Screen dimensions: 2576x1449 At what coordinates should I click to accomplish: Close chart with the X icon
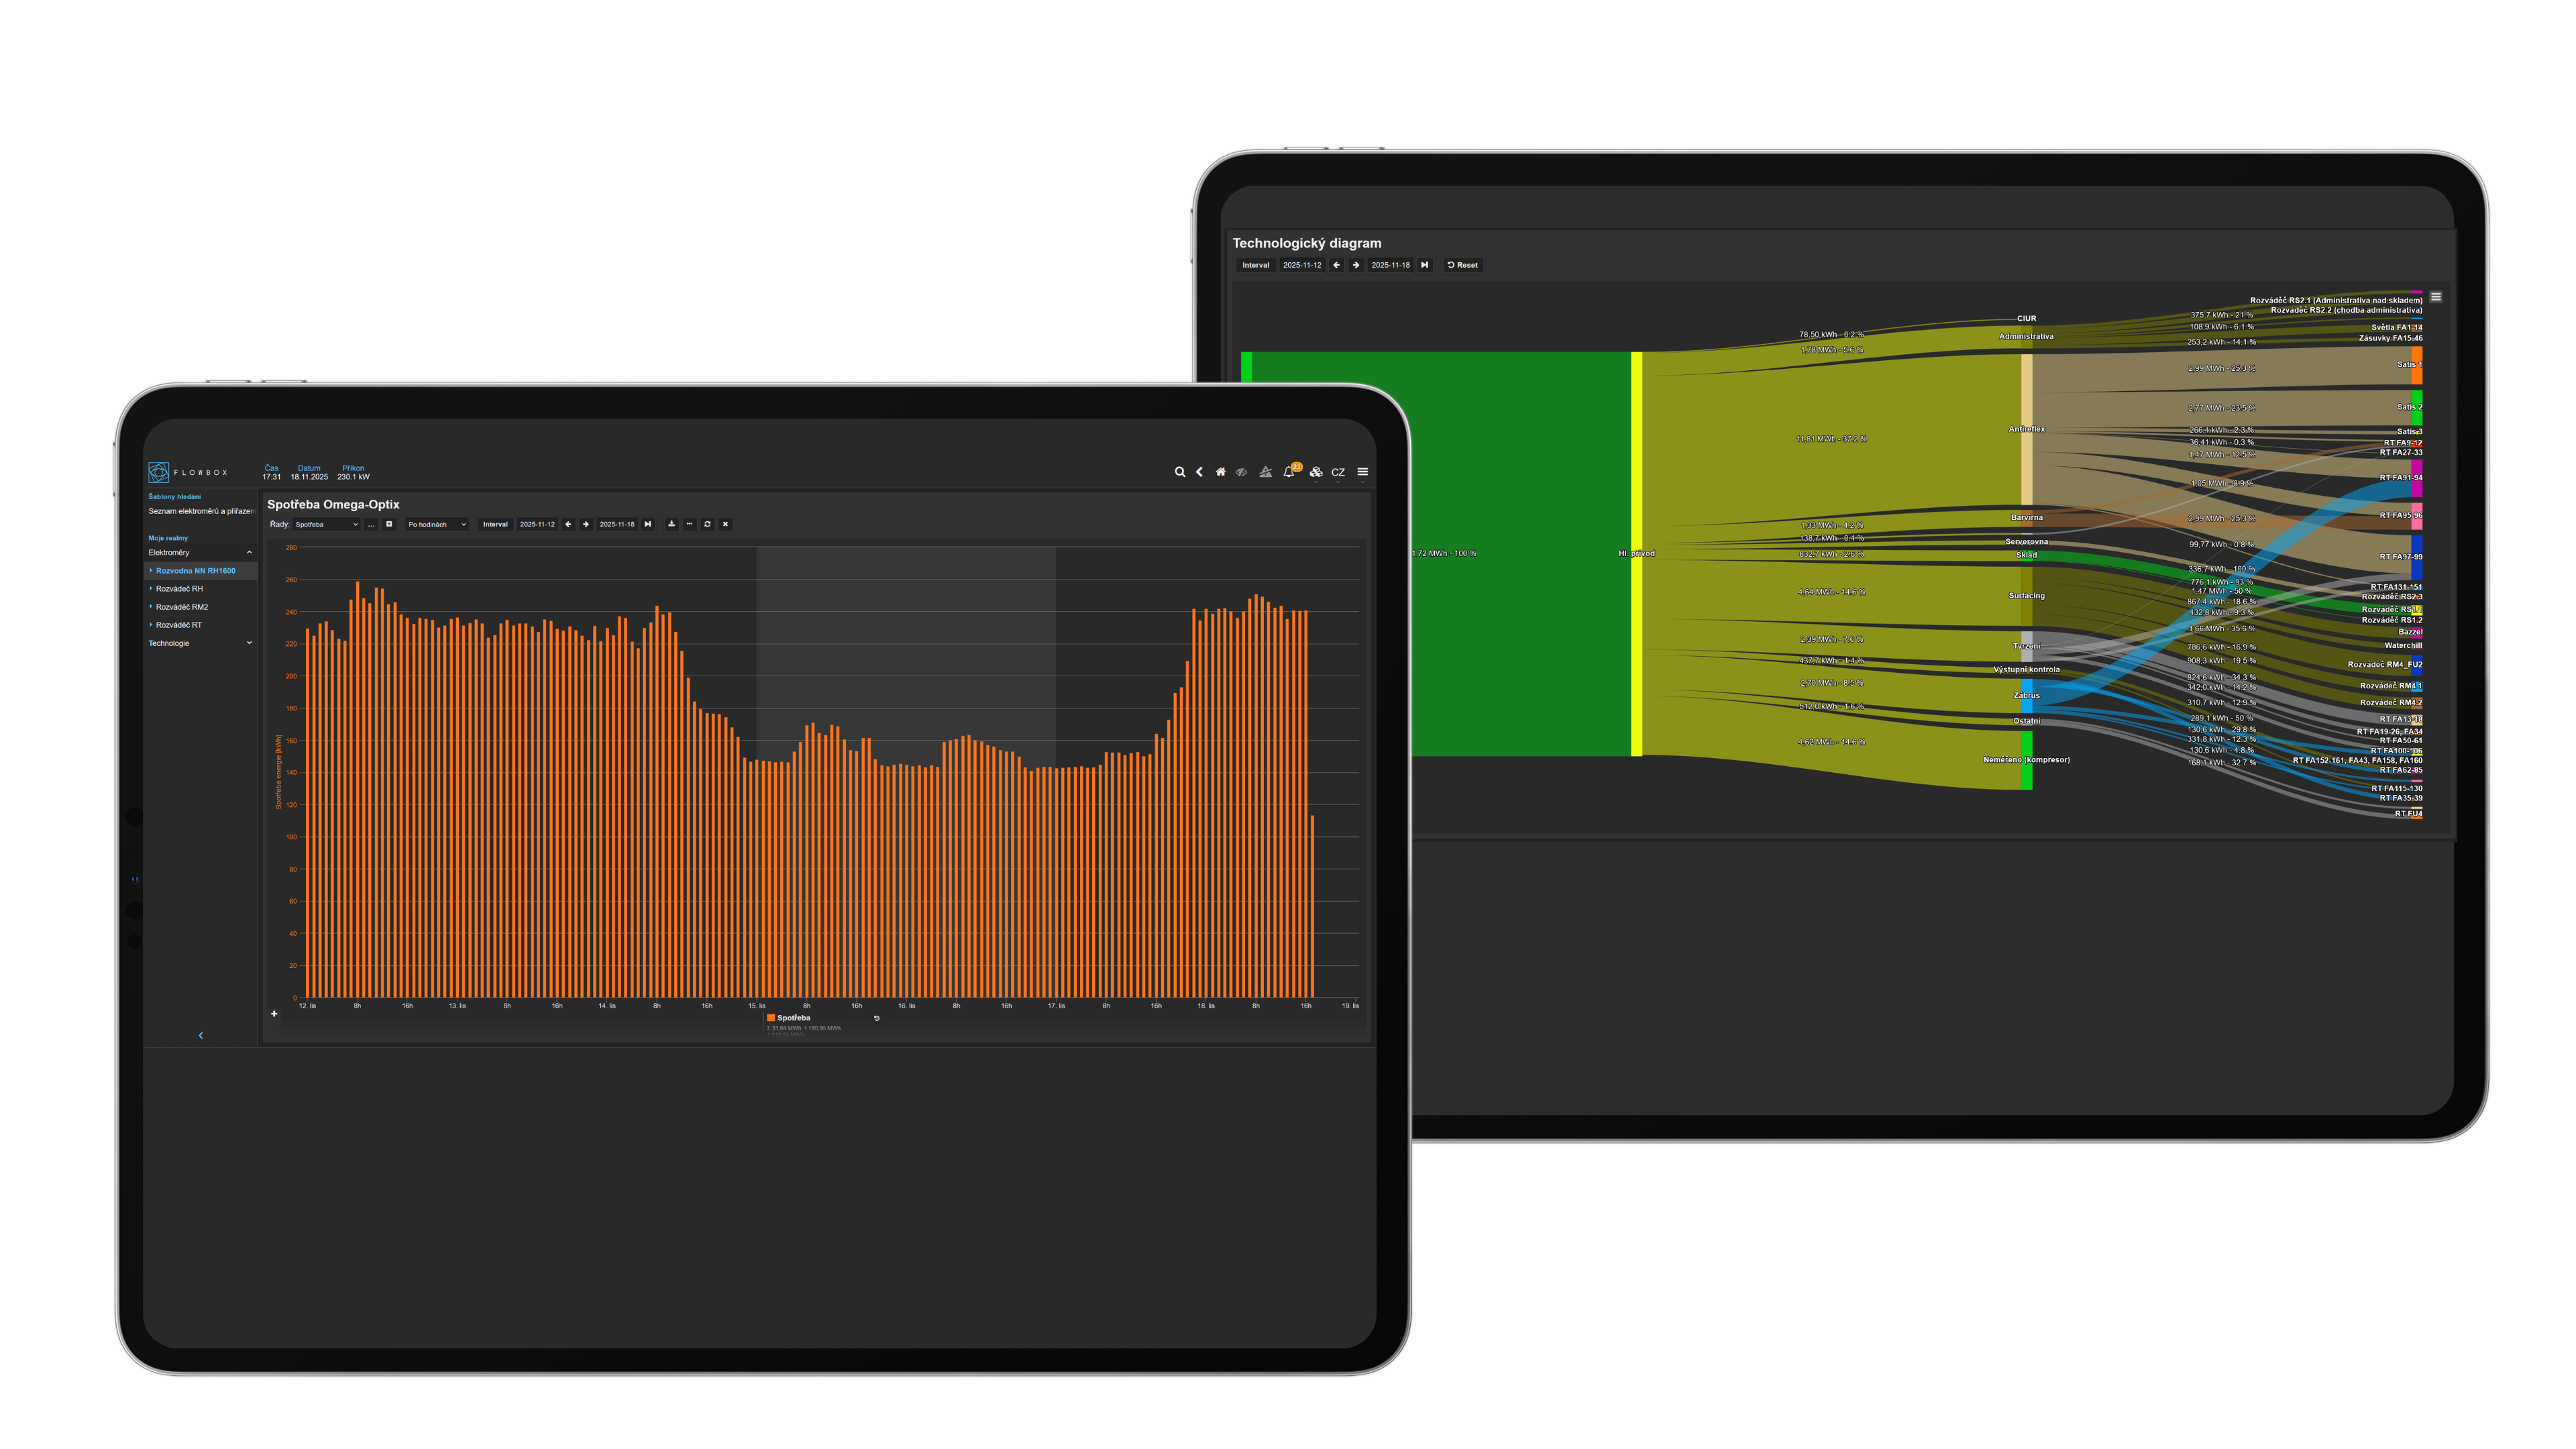click(725, 524)
